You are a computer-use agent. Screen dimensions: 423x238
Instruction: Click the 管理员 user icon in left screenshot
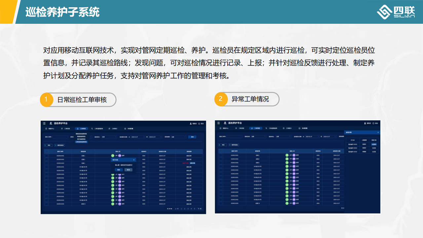(x=191, y=123)
